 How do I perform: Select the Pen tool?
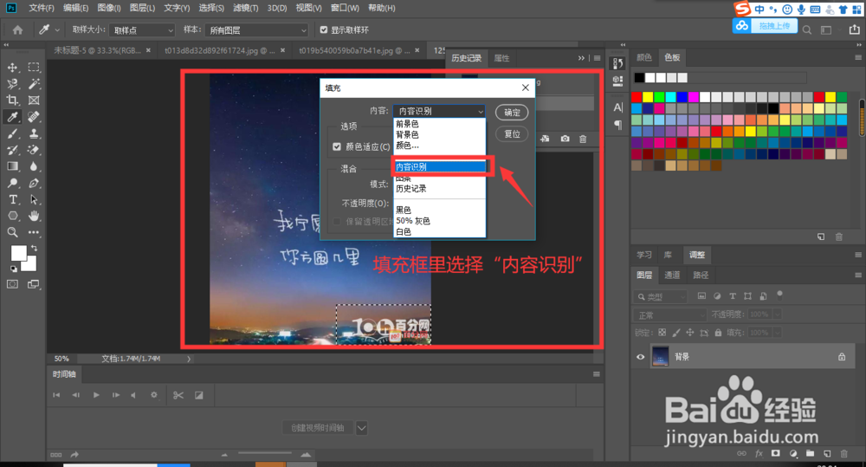pyautogui.click(x=34, y=183)
